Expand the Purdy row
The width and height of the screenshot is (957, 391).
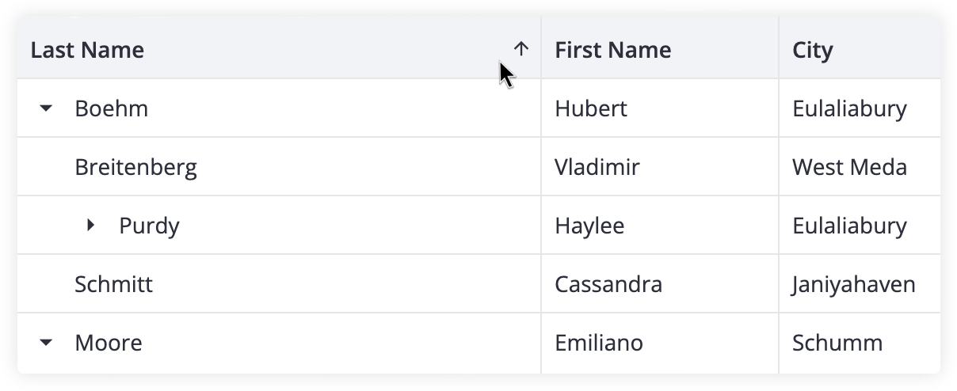click(x=90, y=226)
